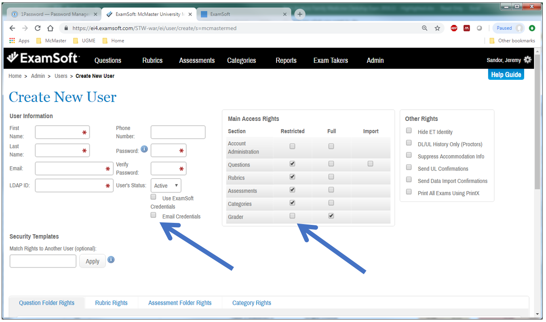Check Send UL Confirmations
The width and height of the screenshot is (546, 322).
(x=409, y=167)
